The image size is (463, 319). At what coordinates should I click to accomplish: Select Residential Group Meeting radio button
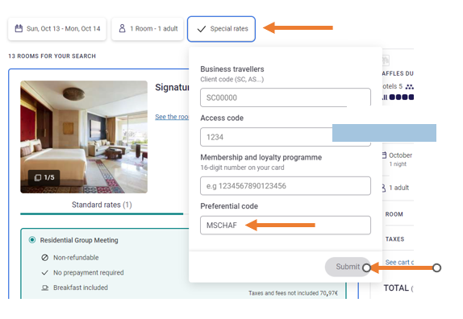tap(32, 240)
